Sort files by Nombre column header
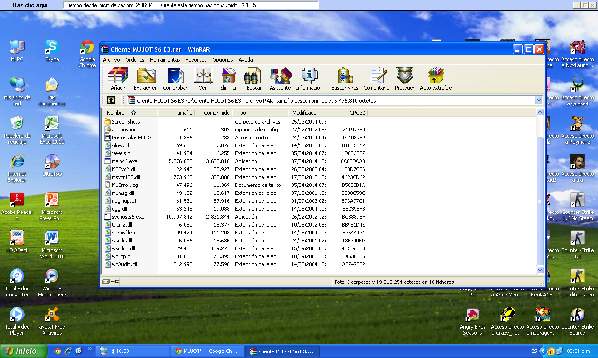598x358 pixels. click(116, 113)
